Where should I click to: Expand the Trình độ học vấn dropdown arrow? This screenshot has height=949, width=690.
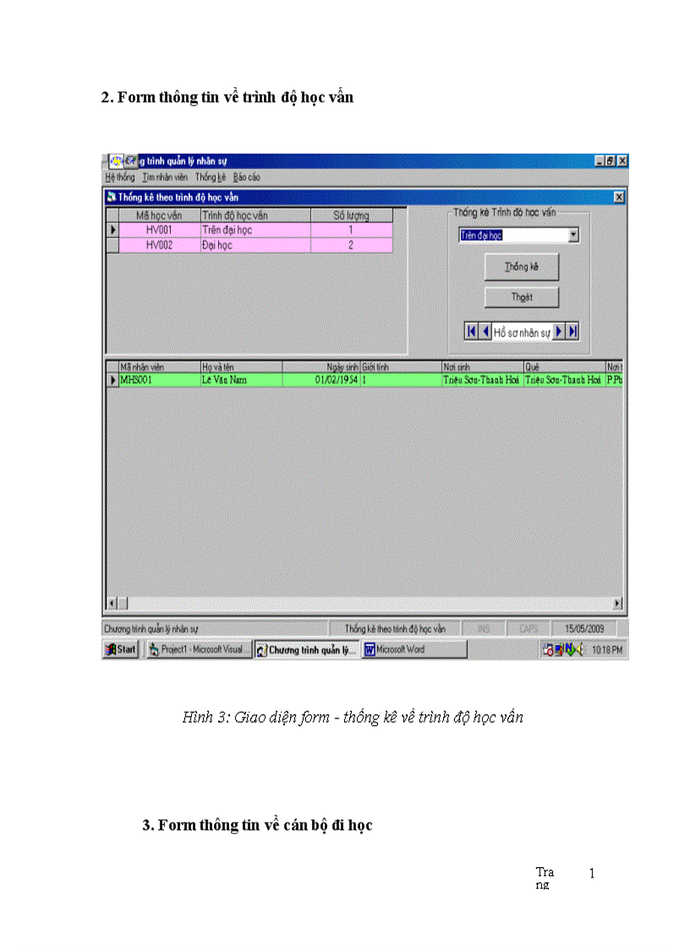[573, 236]
